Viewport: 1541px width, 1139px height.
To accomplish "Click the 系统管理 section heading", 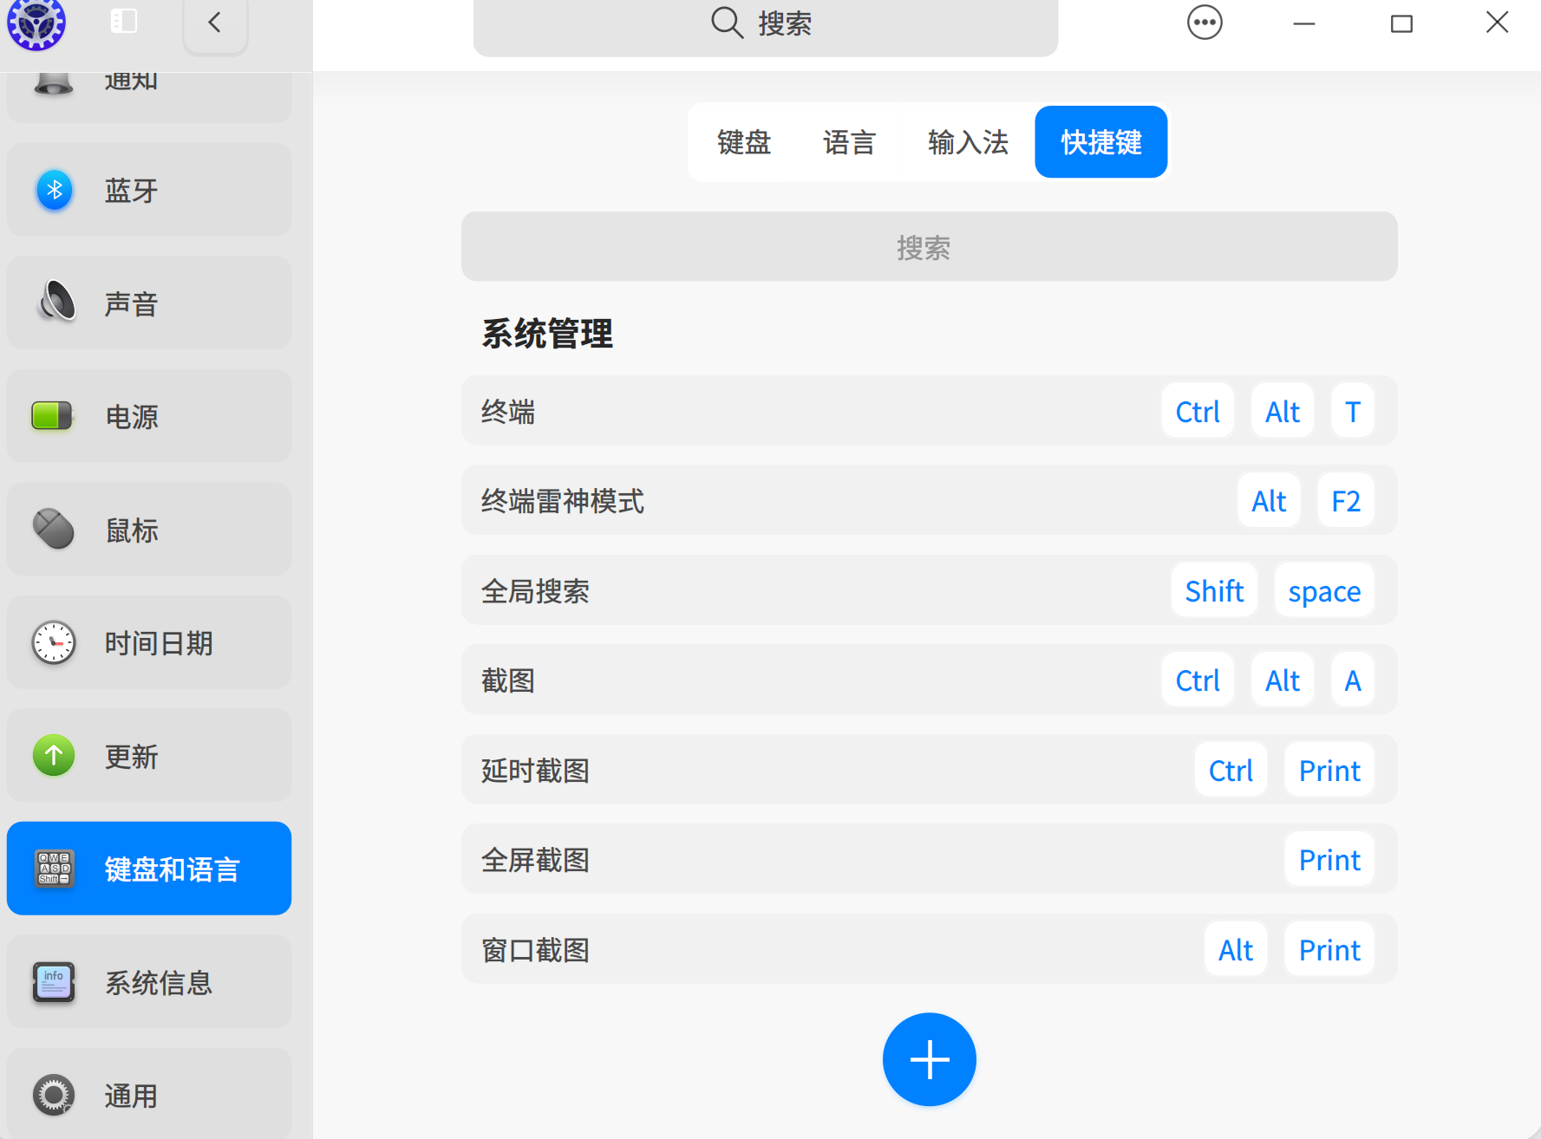I will [x=547, y=334].
